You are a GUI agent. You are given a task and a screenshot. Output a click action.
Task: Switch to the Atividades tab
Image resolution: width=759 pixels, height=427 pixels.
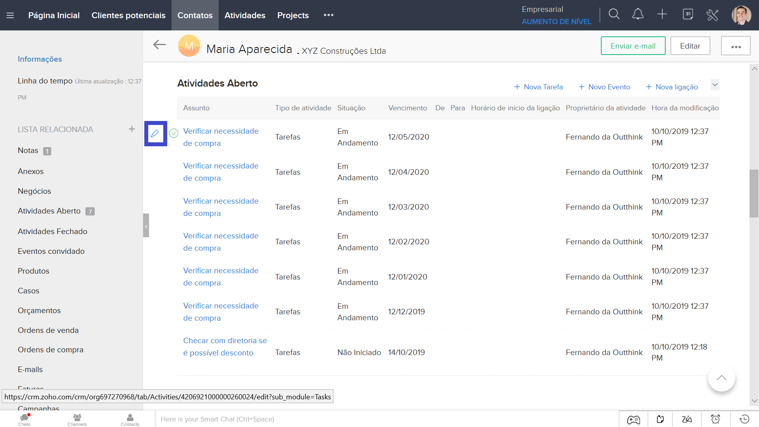pyautogui.click(x=245, y=15)
